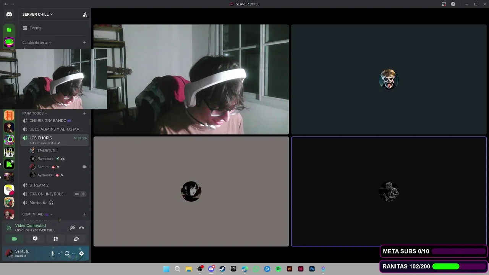Open input device options arrow
The width and height of the screenshot is (489, 275).
click(x=59, y=253)
